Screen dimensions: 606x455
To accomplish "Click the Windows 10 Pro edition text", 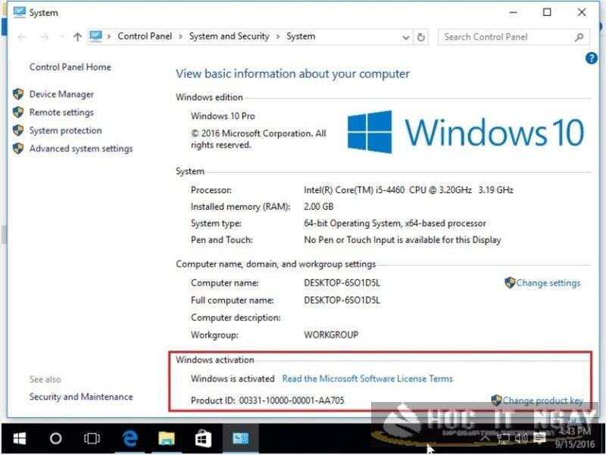I will pos(223,117).
